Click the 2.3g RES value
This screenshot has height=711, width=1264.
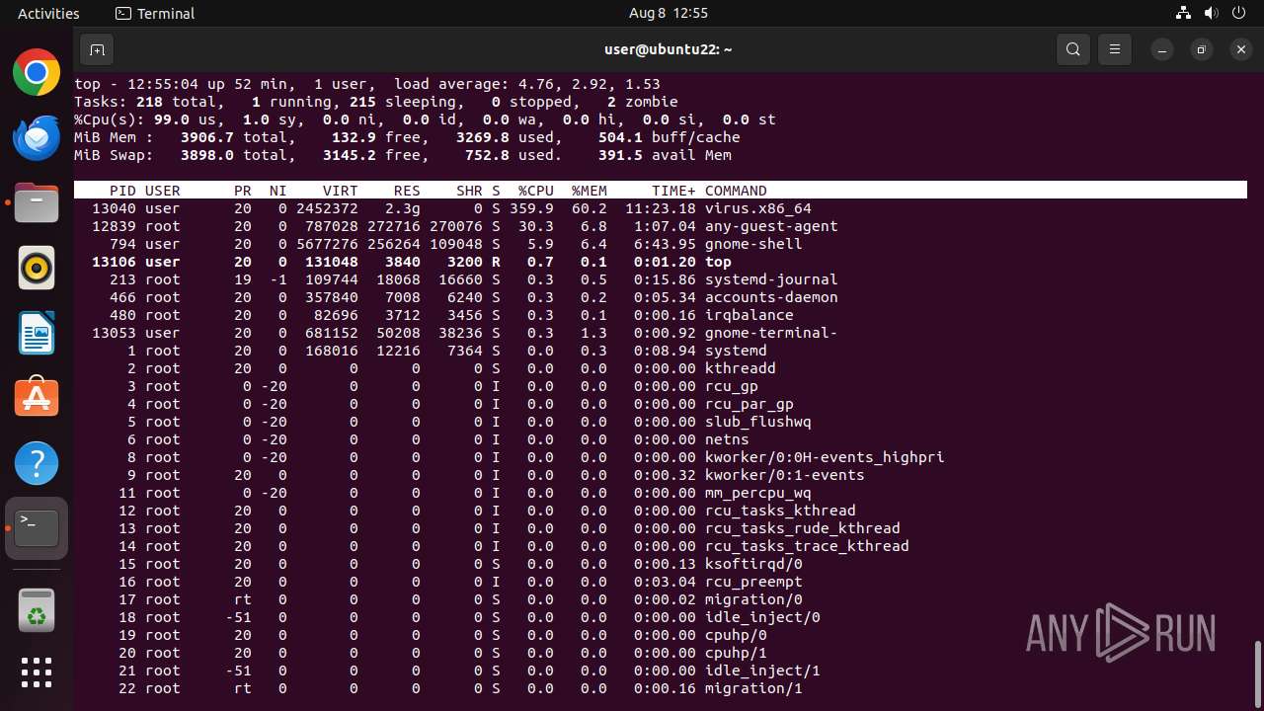click(403, 208)
